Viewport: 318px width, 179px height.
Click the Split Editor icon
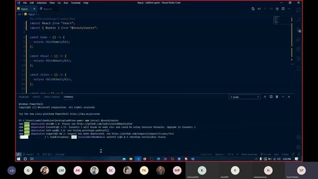[x=283, y=9]
